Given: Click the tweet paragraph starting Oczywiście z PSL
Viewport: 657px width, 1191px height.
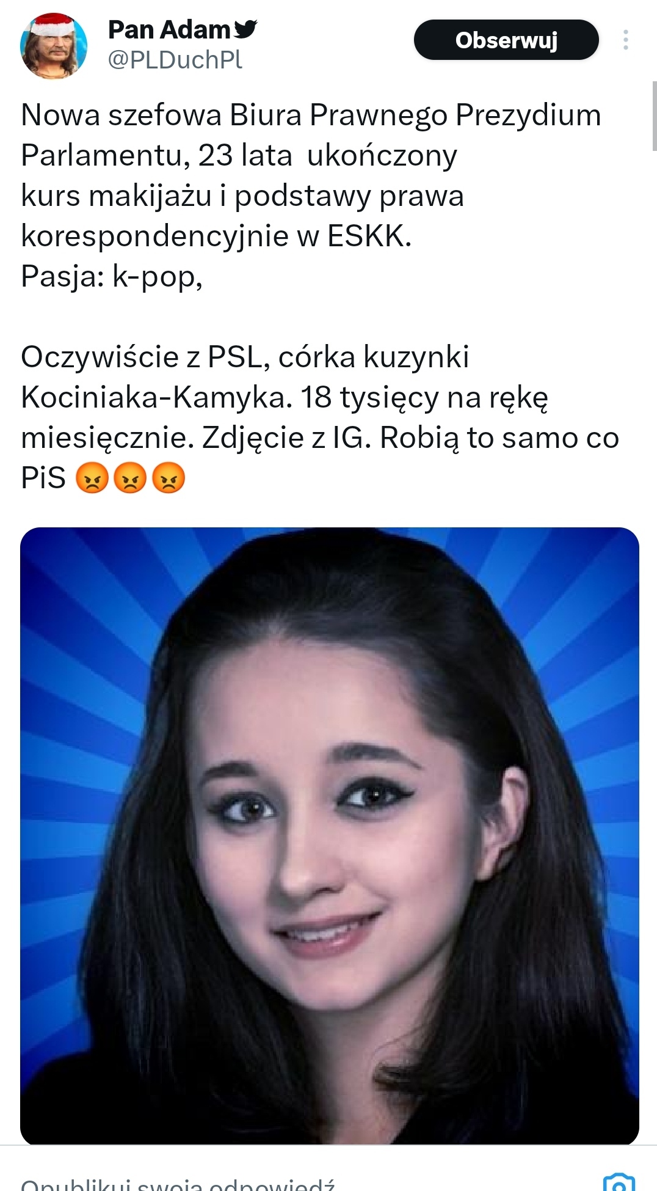Looking at the screenshot, I should [x=320, y=417].
